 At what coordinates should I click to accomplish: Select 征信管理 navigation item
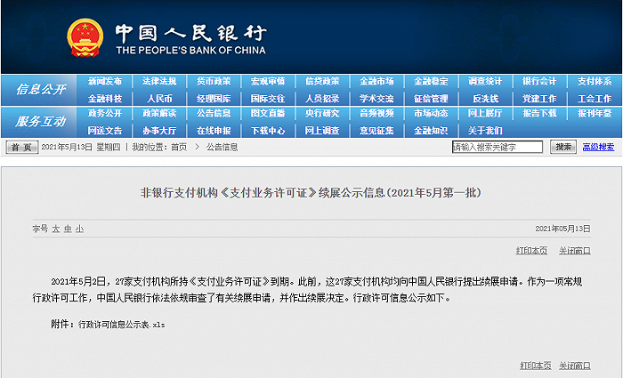(431, 99)
